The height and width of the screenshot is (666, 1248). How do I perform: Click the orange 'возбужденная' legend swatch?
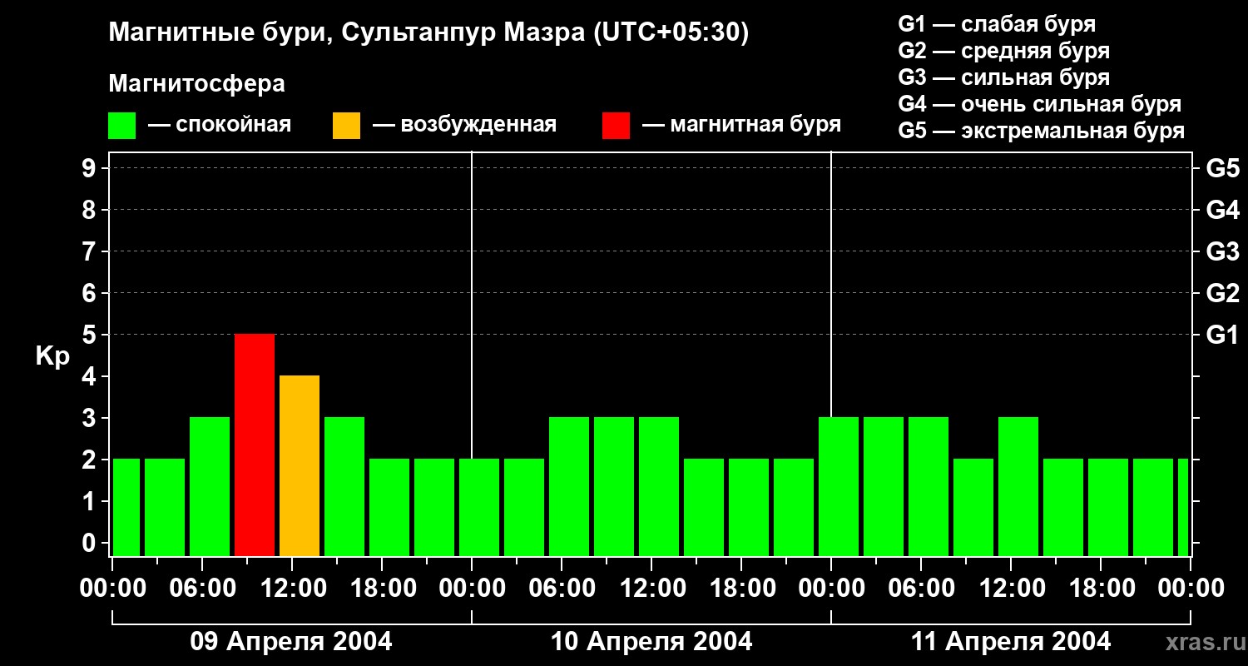tap(347, 126)
